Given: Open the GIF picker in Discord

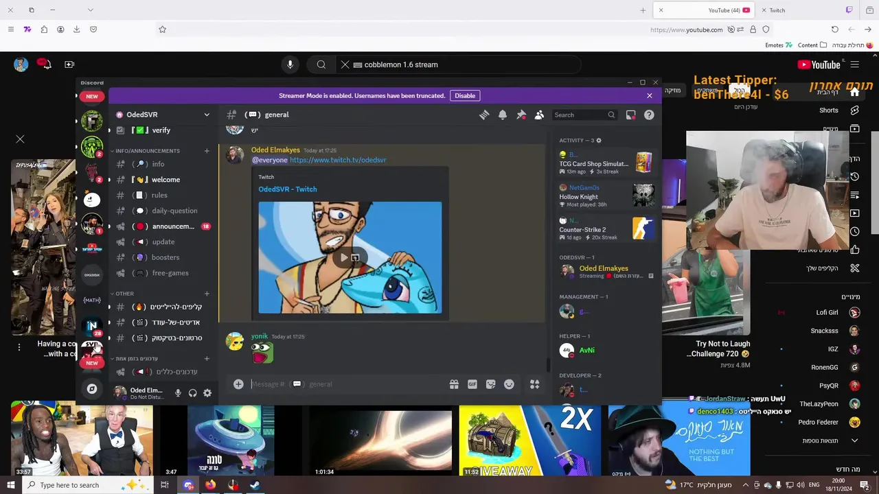Looking at the screenshot, I should [472, 384].
